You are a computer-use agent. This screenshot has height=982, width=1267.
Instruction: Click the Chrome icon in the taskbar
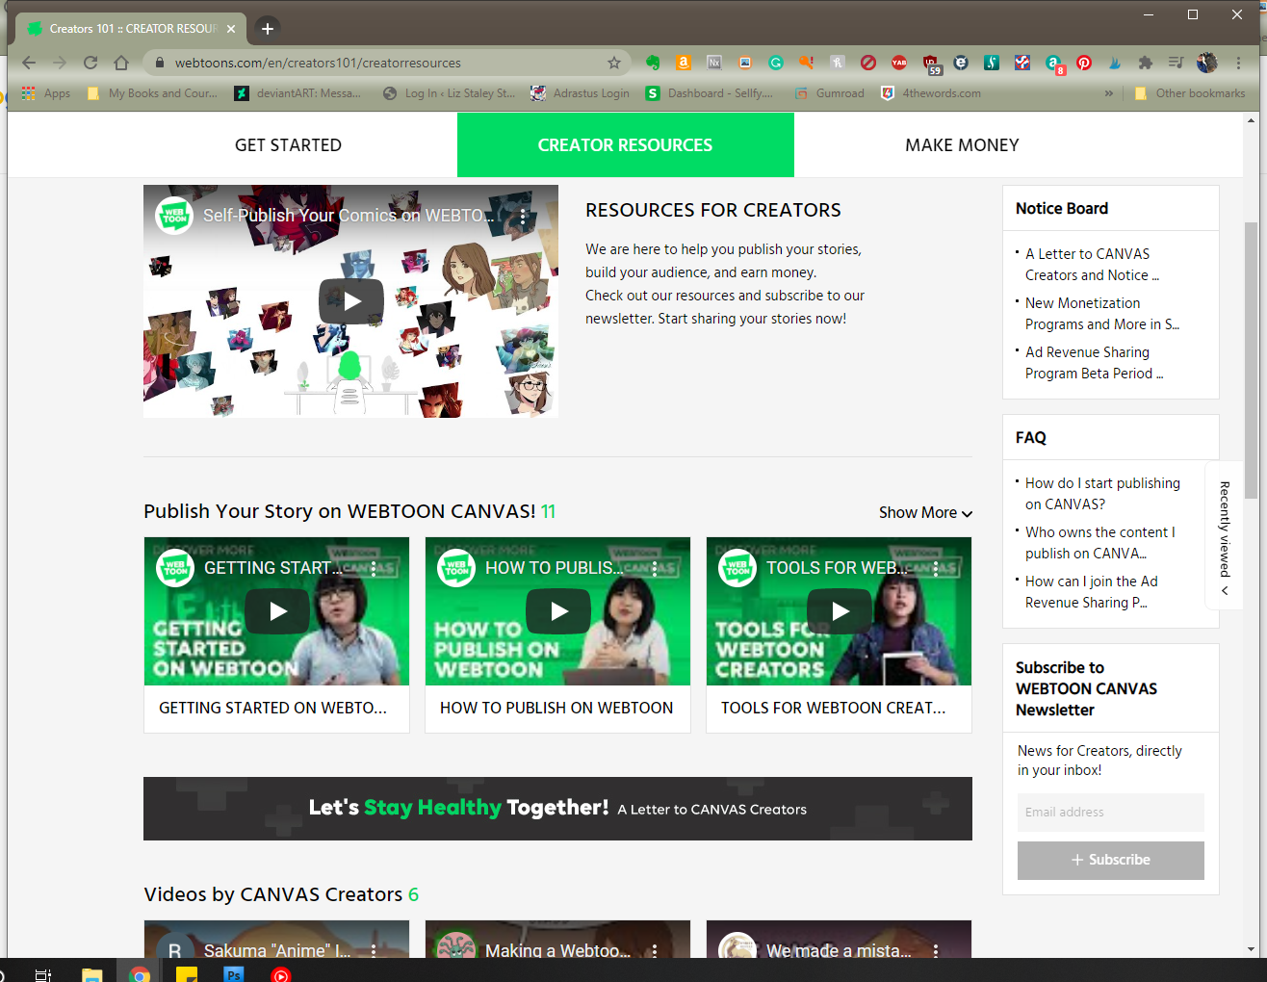tap(140, 973)
